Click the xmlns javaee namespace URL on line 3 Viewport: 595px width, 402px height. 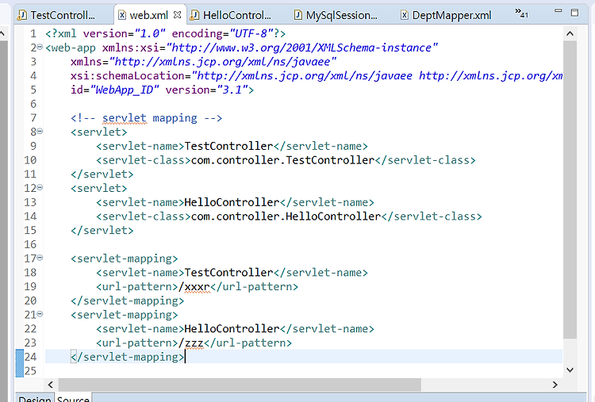(x=222, y=62)
